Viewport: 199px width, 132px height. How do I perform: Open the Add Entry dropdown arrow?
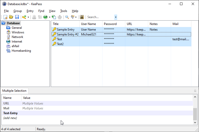click(x=28, y=17)
